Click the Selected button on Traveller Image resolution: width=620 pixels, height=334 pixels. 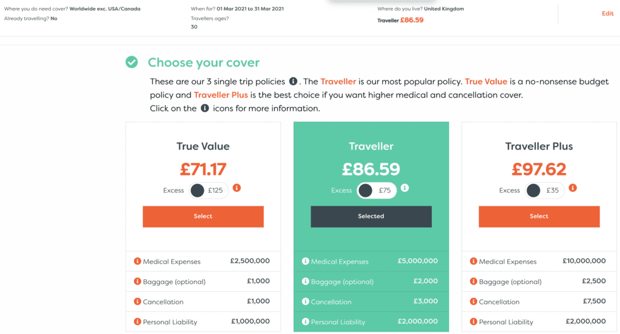pyautogui.click(x=371, y=216)
